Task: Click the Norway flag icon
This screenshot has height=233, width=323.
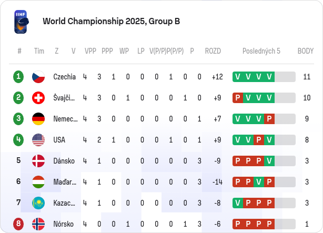Action: (38, 224)
